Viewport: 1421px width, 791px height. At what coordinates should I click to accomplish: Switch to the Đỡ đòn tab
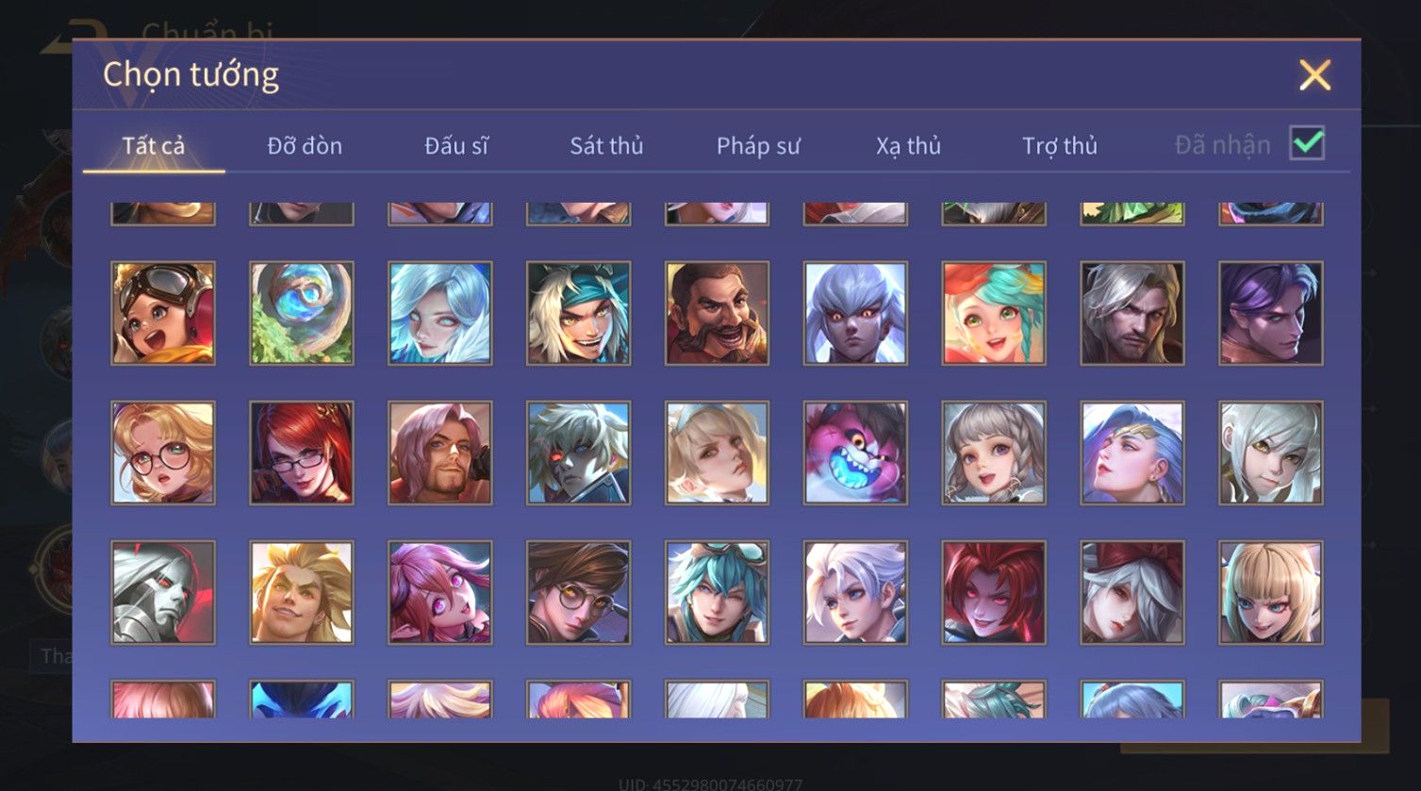[305, 145]
